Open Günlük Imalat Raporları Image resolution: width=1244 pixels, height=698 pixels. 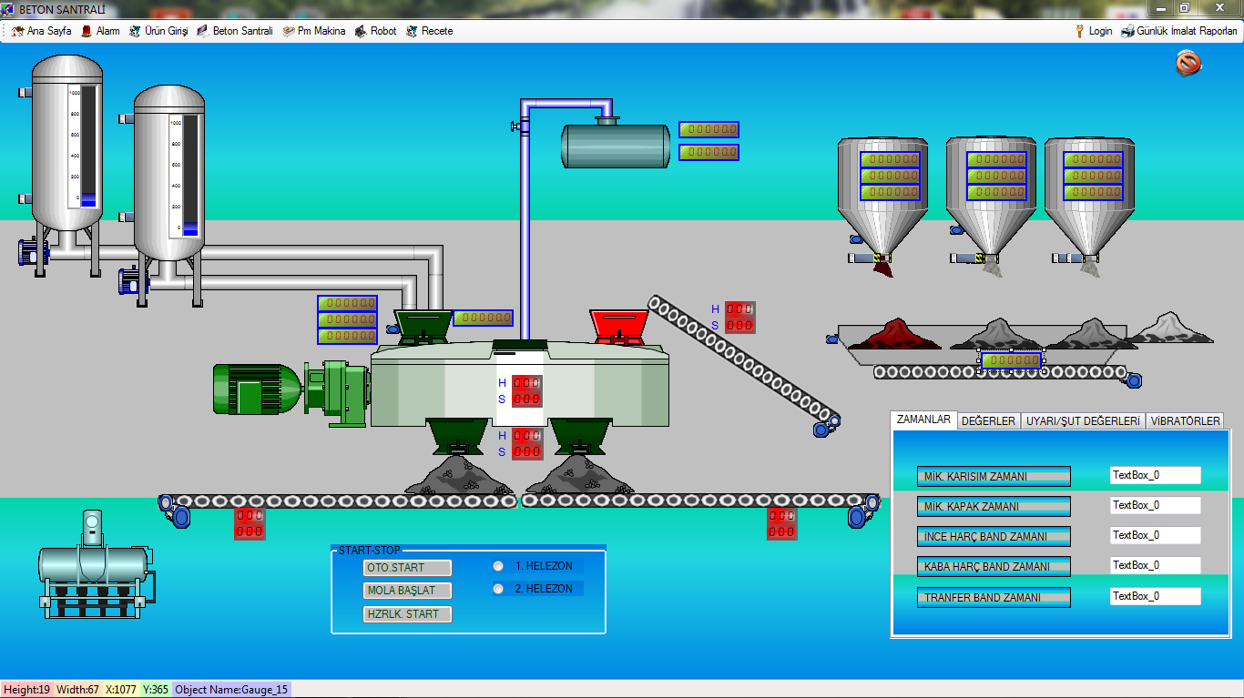click(x=1179, y=31)
